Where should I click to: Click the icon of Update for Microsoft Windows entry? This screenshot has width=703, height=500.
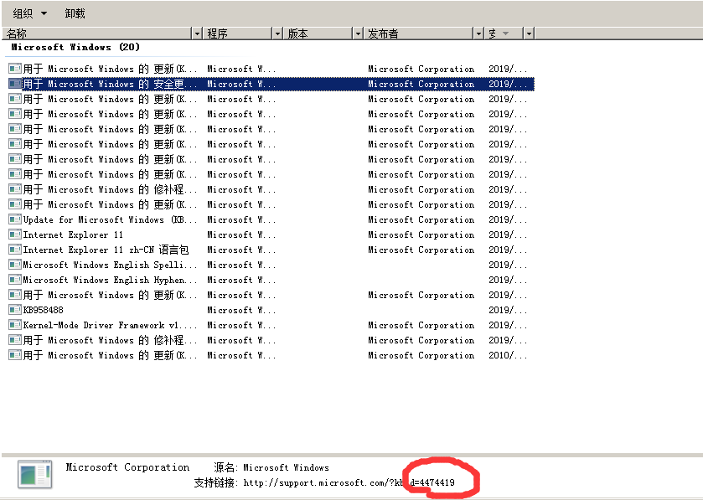click(x=15, y=219)
